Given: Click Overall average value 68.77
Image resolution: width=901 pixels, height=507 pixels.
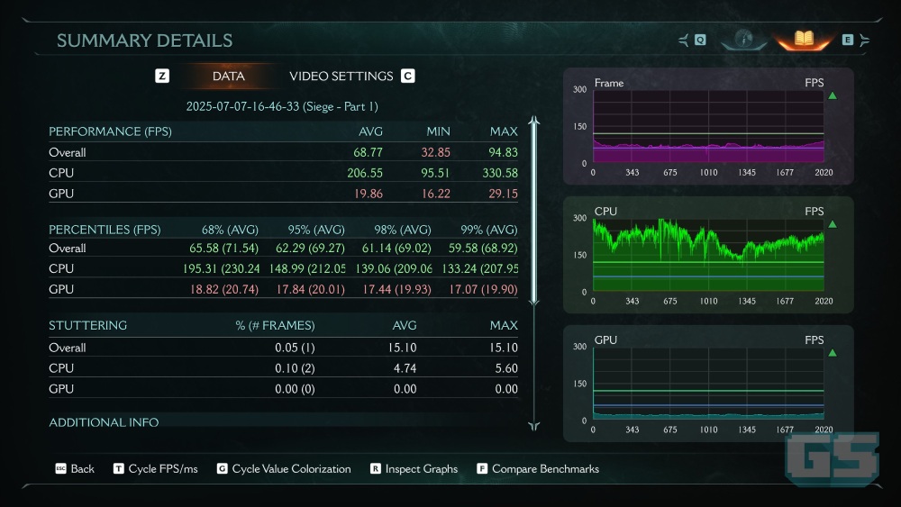Looking at the screenshot, I should click(x=368, y=152).
